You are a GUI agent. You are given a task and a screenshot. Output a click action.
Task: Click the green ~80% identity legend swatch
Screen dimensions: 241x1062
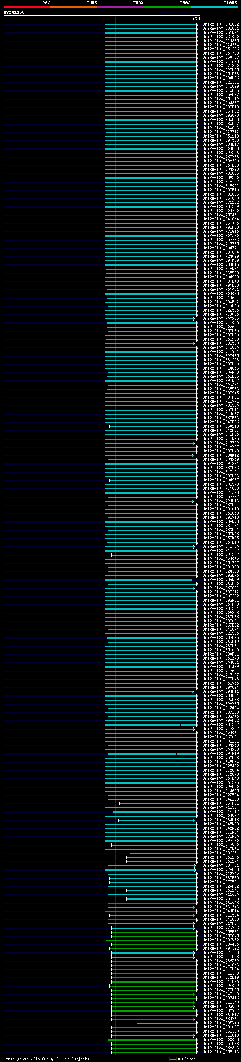click(x=167, y=7)
